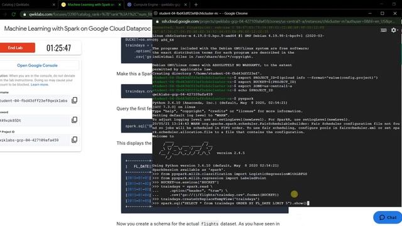View site lock icon for qwiklabs.com
This screenshot has width=402, height=226.
(24, 14)
